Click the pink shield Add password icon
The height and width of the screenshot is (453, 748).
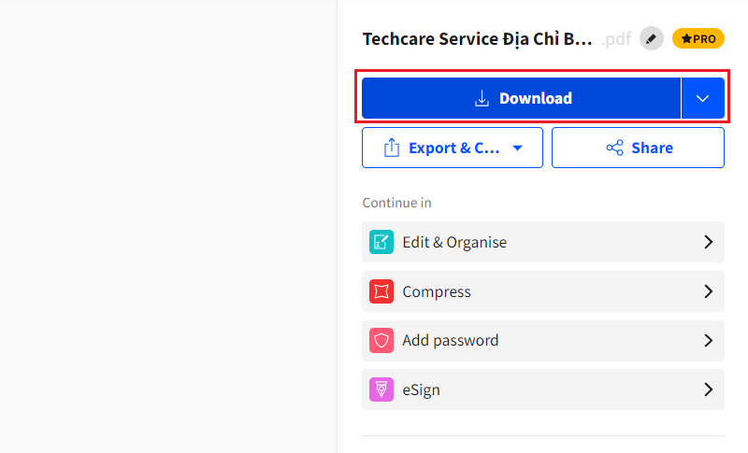[381, 340]
